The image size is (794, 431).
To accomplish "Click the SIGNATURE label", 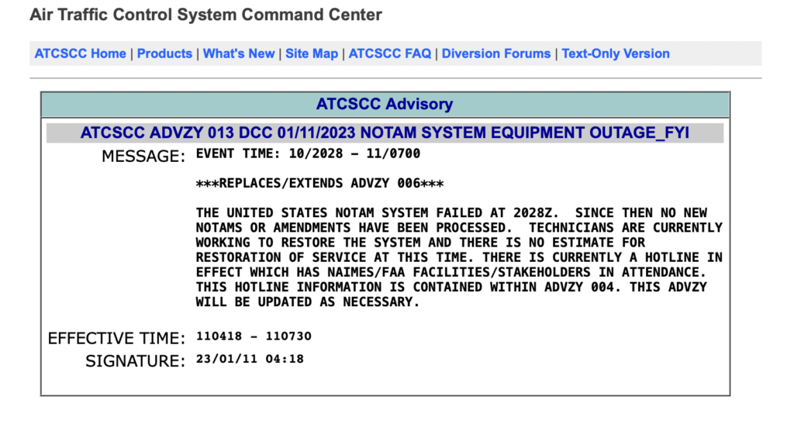I will pyautogui.click(x=135, y=360).
